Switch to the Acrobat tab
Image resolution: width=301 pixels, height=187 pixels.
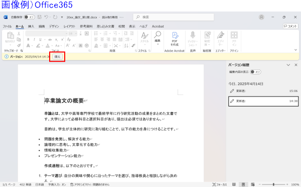pyautogui.click(x=158, y=26)
